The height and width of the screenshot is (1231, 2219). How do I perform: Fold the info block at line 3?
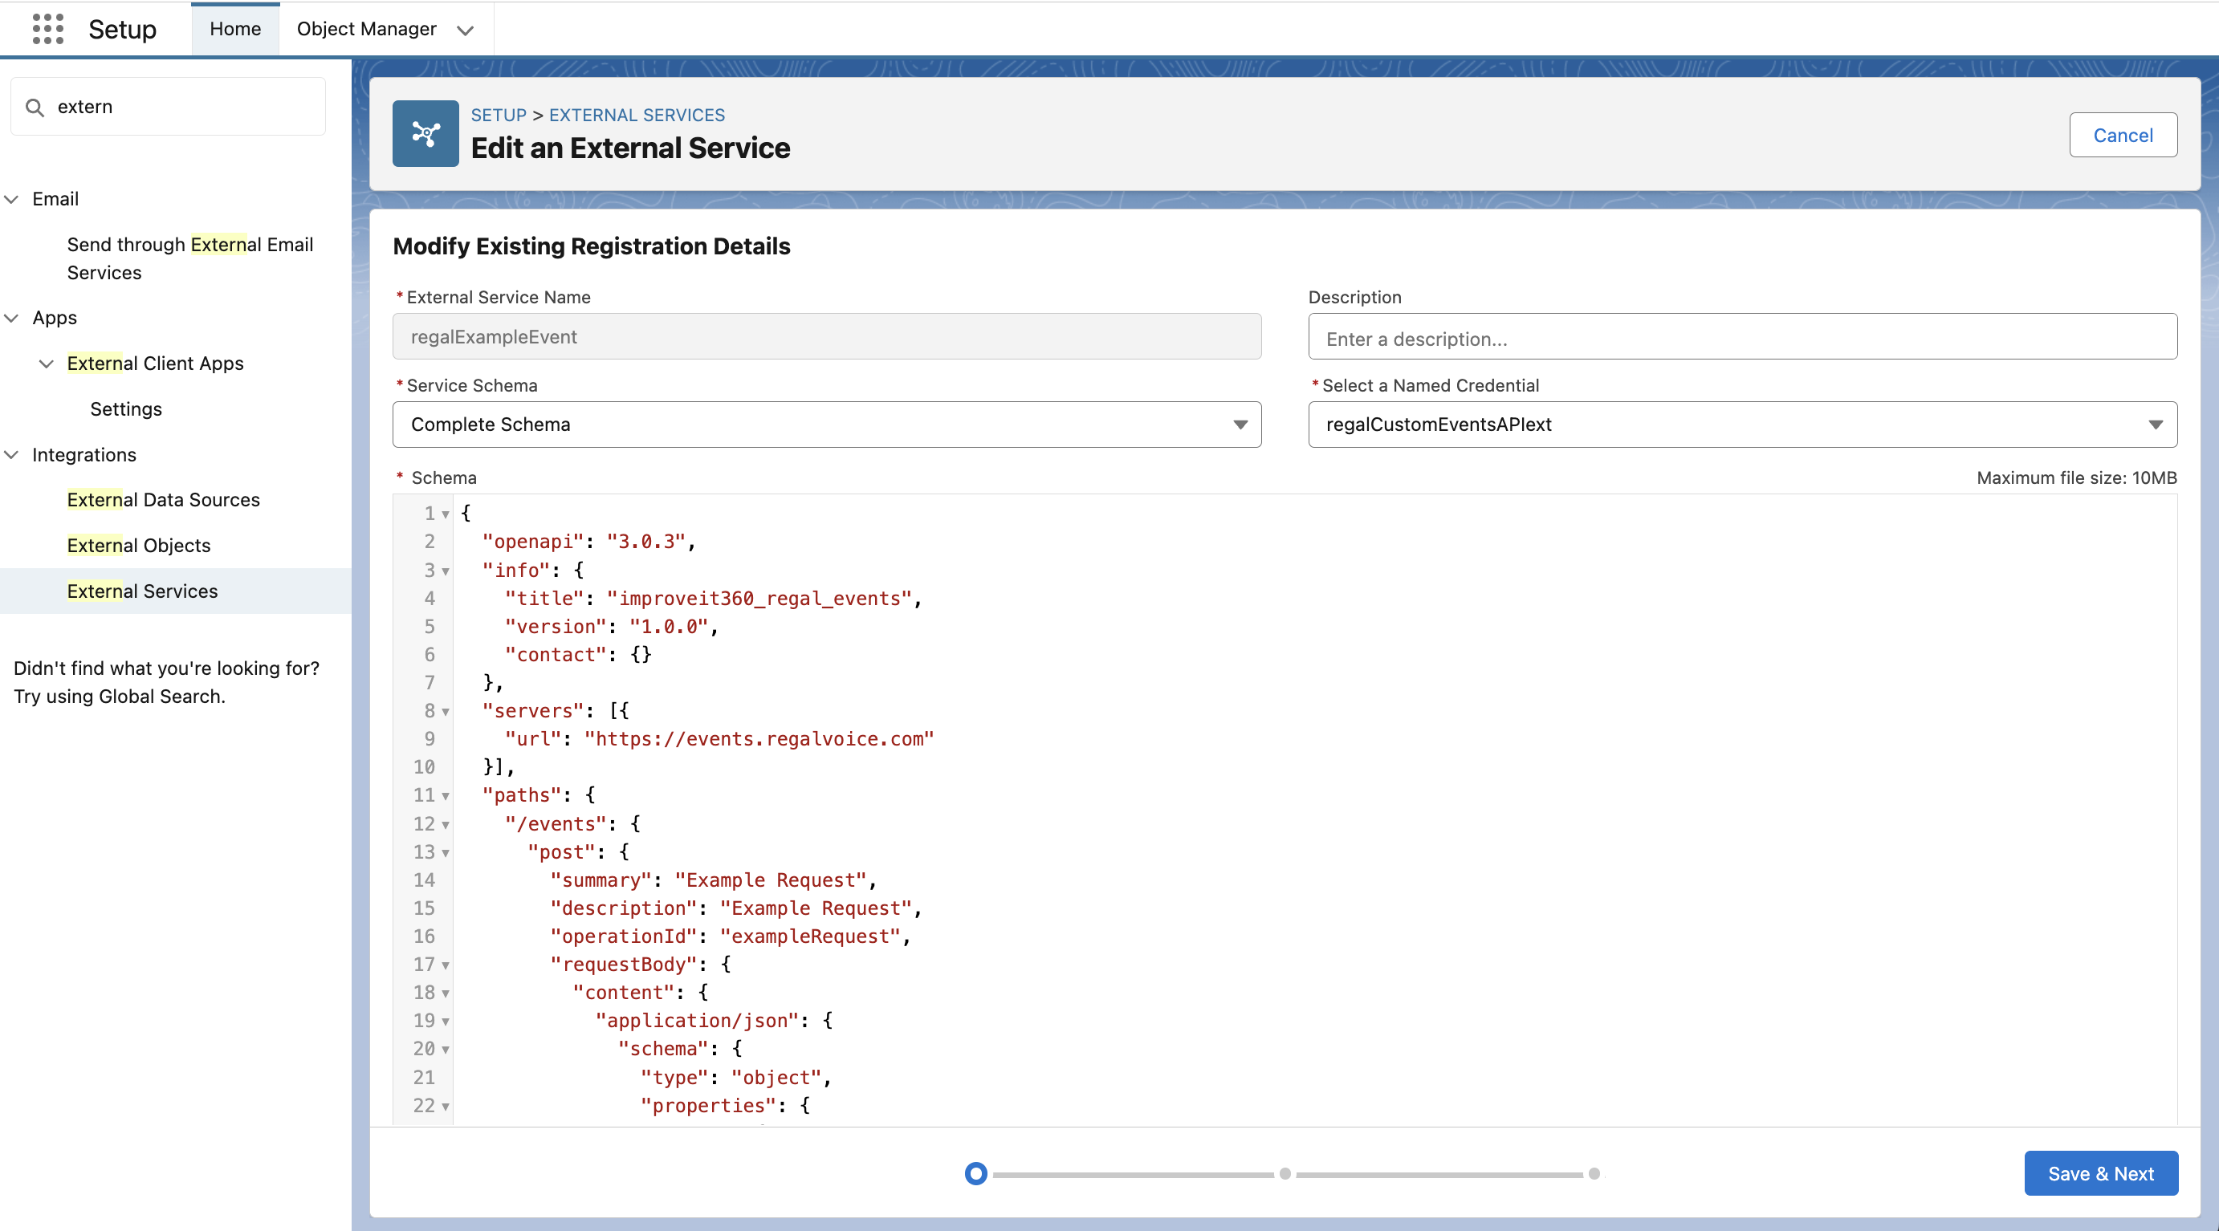click(x=446, y=571)
